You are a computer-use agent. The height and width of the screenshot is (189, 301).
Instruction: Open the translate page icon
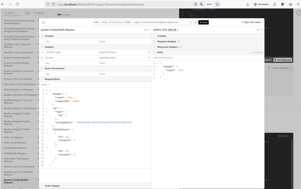tap(201, 4)
